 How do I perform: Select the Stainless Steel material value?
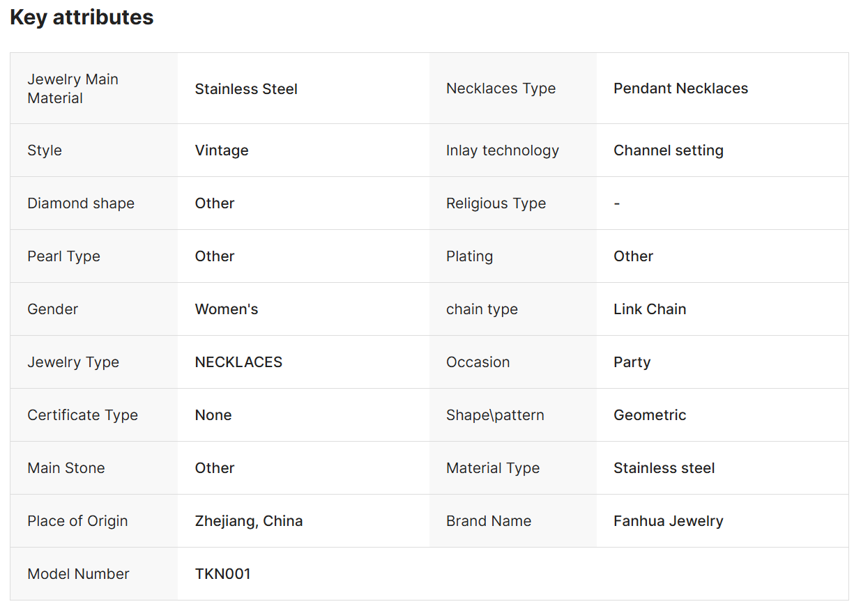[246, 89]
